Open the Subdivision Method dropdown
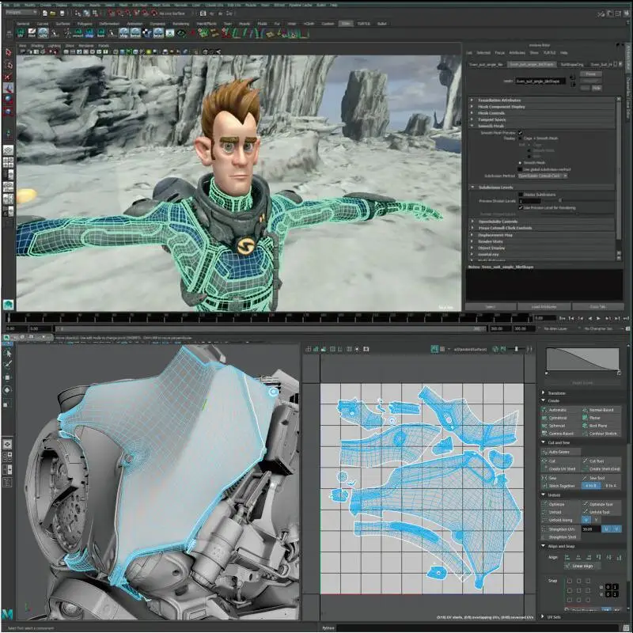 543,176
